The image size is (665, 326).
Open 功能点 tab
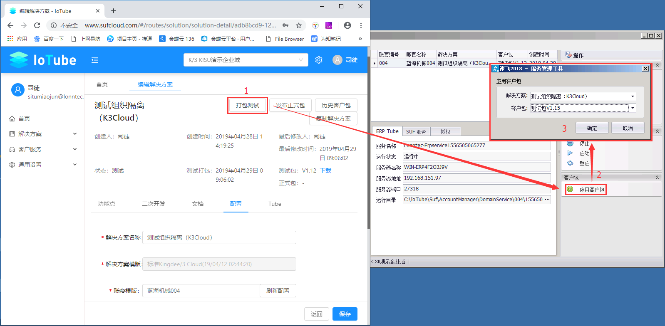click(x=107, y=204)
